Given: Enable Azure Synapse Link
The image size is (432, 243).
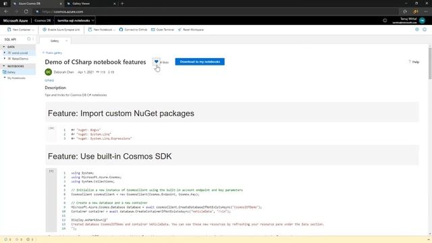Looking at the screenshot, I should pos(61,30).
